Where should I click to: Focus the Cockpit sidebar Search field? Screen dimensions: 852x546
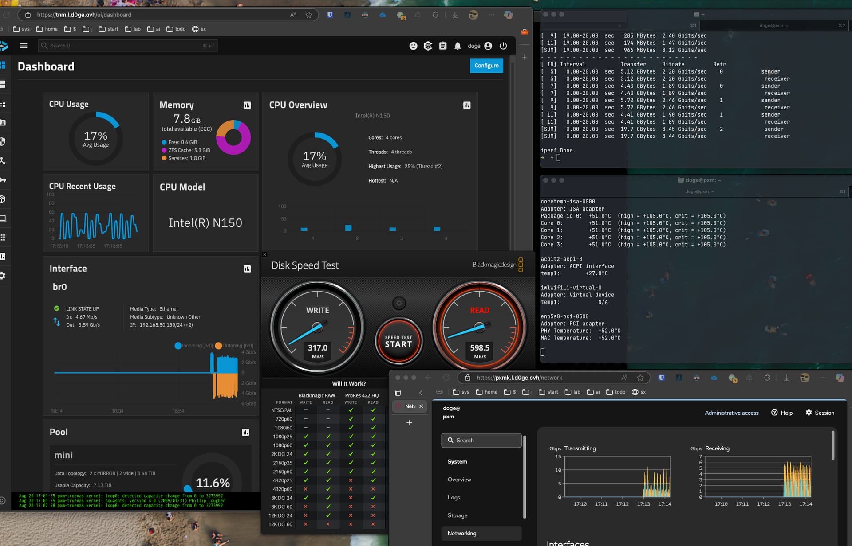click(481, 440)
